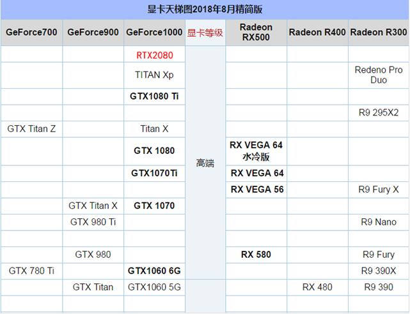Select the RX 480 entry
The width and height of the screenshot is (410, 314).
[x=317, y=287]
